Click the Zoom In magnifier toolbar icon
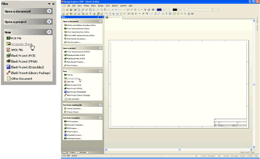 83,10
